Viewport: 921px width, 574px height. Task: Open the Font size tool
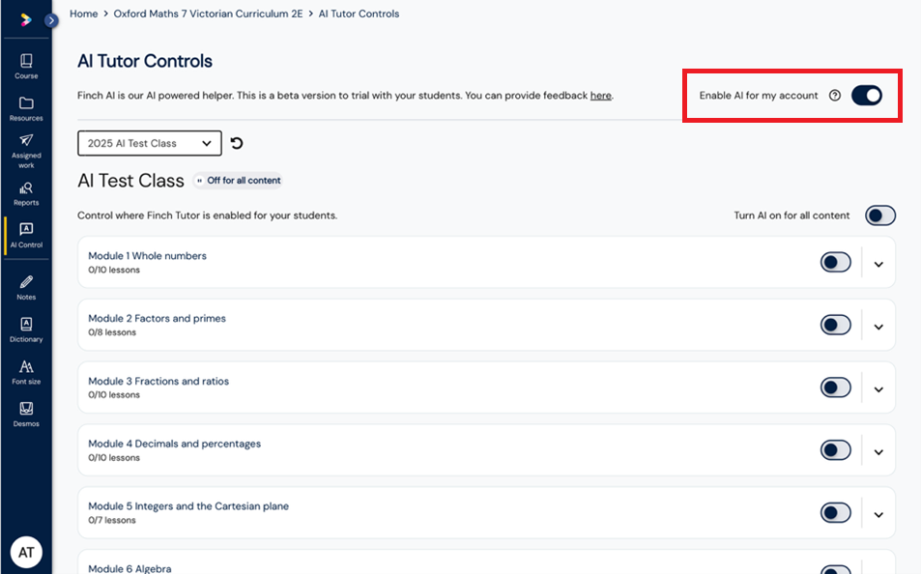click(26, 372)
